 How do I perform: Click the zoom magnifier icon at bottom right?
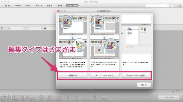tap(173, 91)
